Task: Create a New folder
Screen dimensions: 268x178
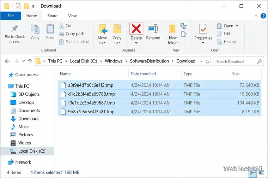Action: coord(173,34)
